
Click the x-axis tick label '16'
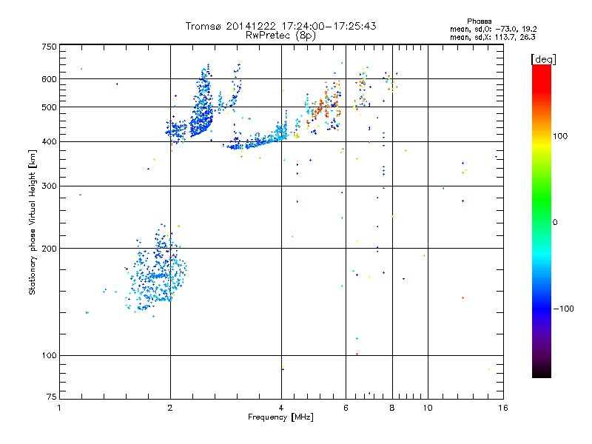(x=503, y=408)
